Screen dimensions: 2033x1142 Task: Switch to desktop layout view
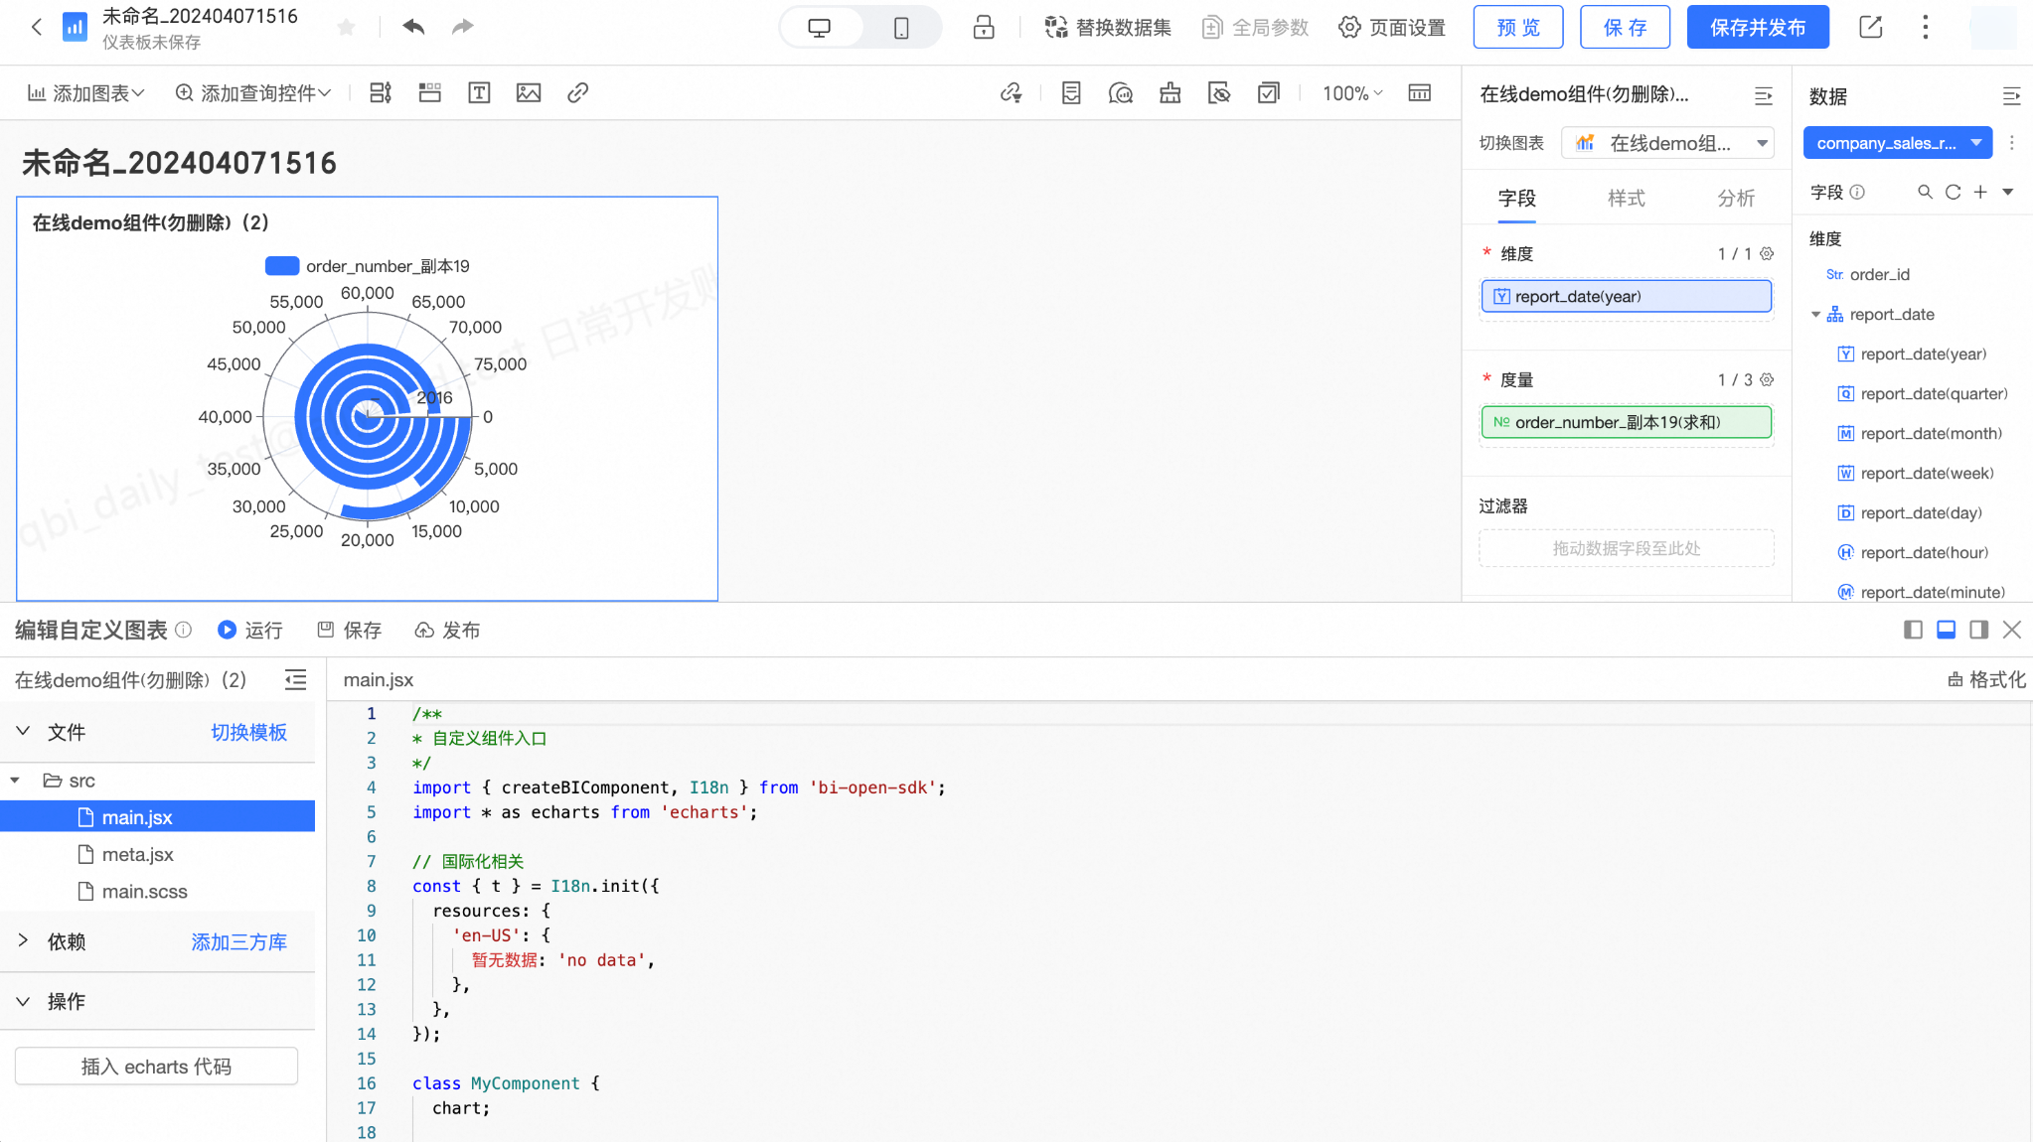click(820, 28)
